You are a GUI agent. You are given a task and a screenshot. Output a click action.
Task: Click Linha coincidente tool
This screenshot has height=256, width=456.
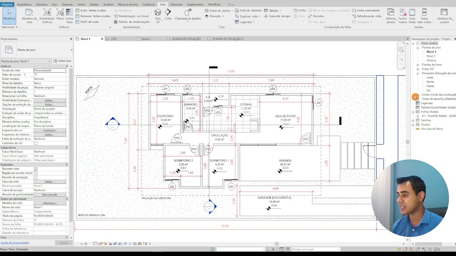pyautogui.click(x=366, y=11)
